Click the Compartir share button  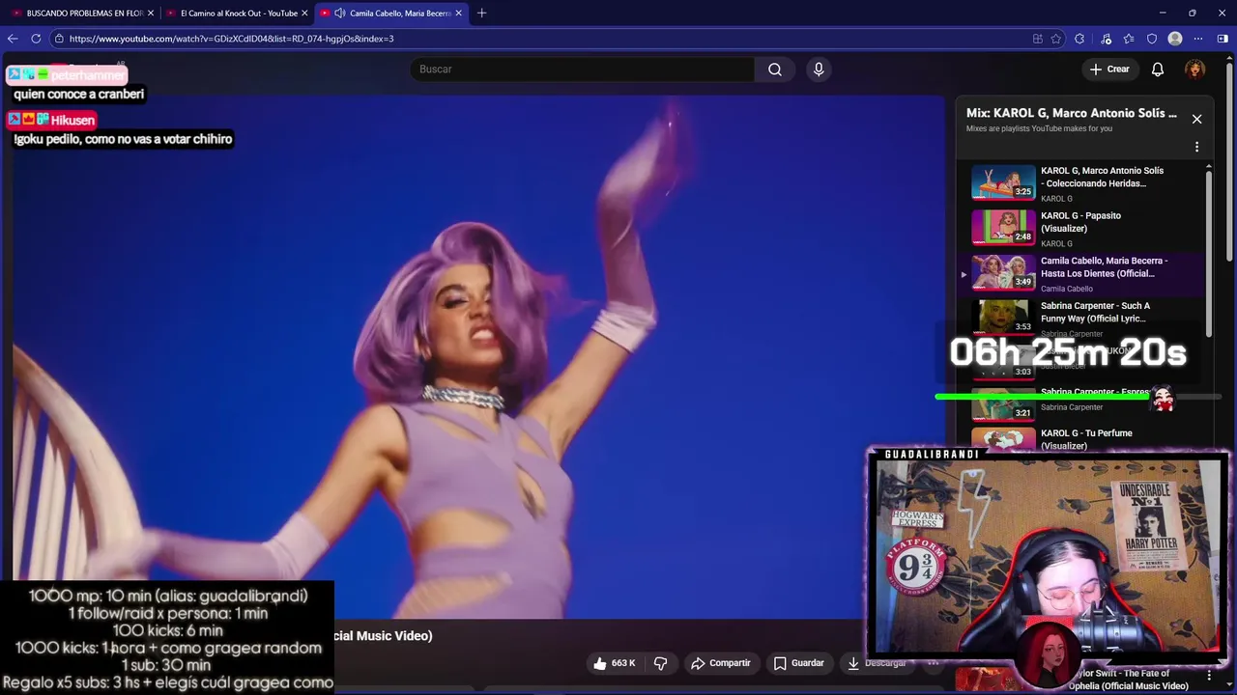(x=721, y=663)
